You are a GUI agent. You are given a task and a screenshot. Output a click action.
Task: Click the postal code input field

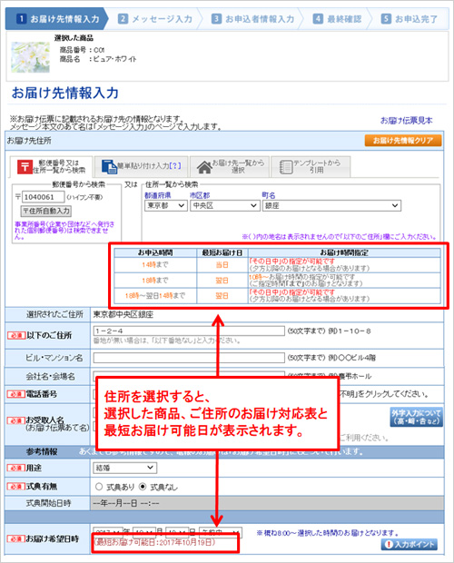pos(44,197)
